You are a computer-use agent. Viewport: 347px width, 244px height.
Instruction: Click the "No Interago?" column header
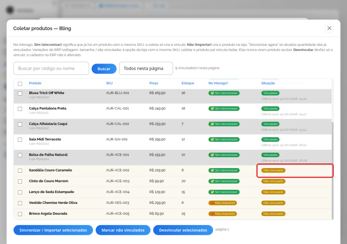[x=218, y=83]
